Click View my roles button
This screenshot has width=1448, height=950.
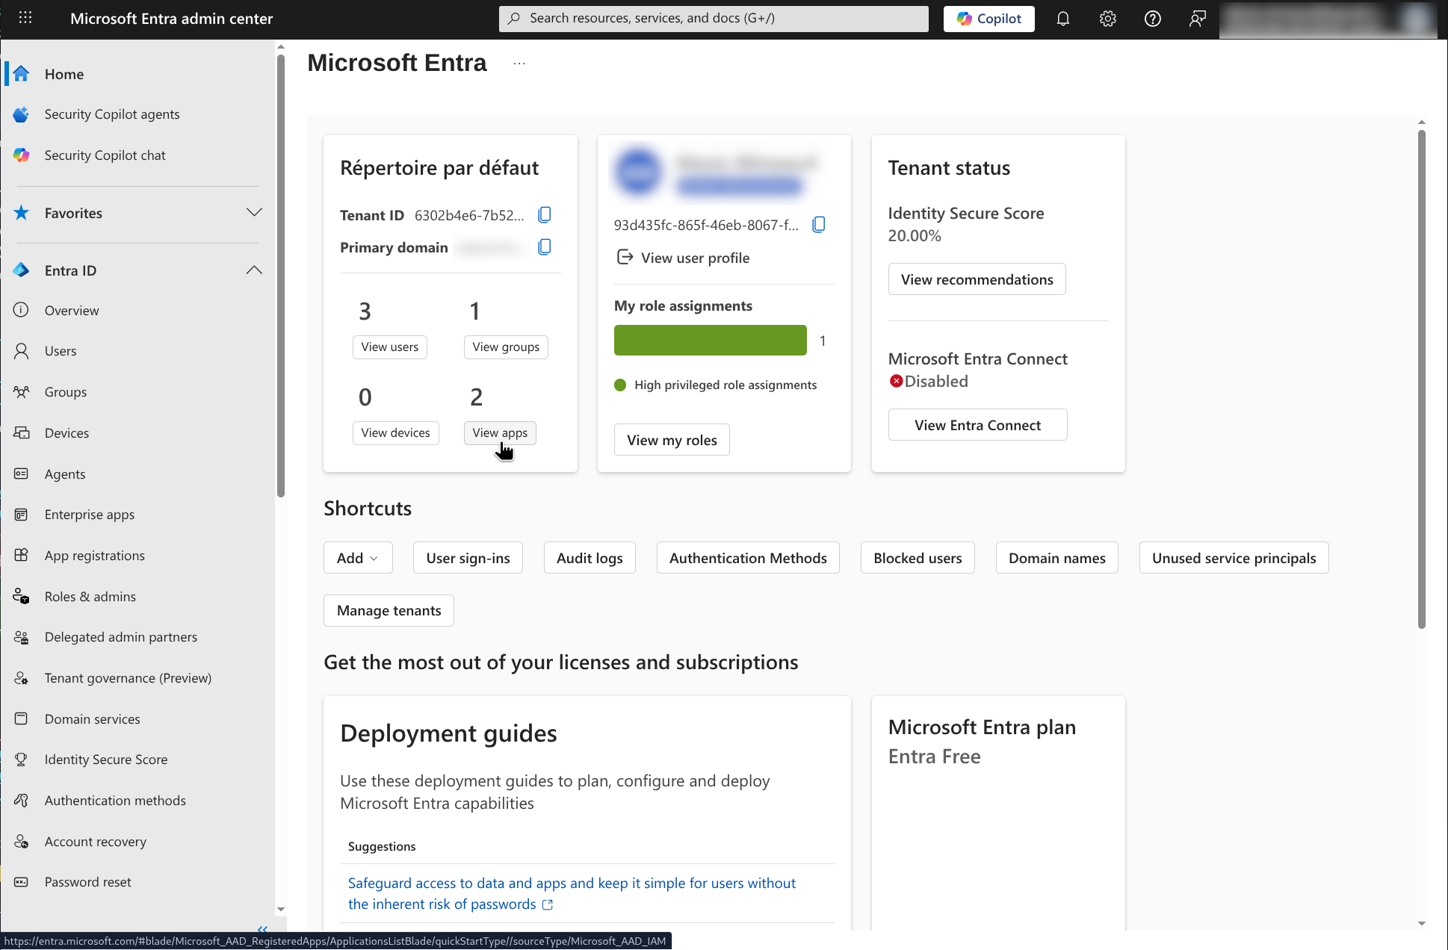click(672, 440)
